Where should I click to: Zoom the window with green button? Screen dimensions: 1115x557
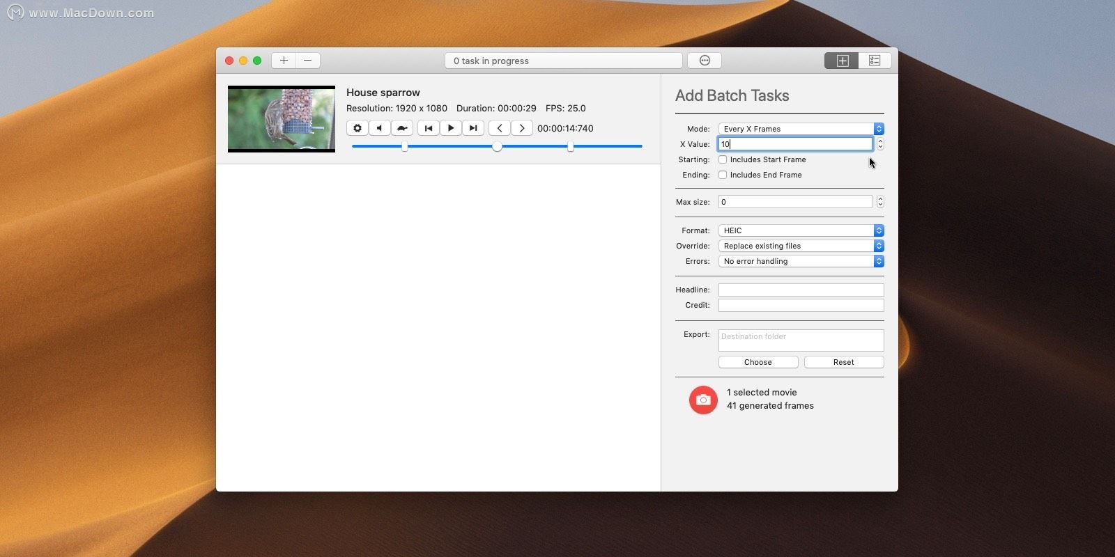[x=257, y=61]
